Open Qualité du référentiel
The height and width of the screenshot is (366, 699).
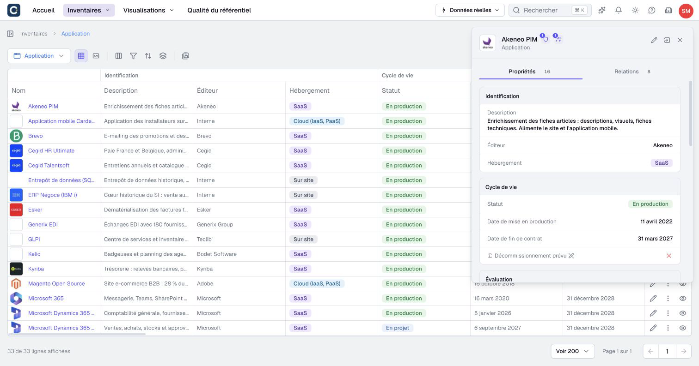(219, 10)
